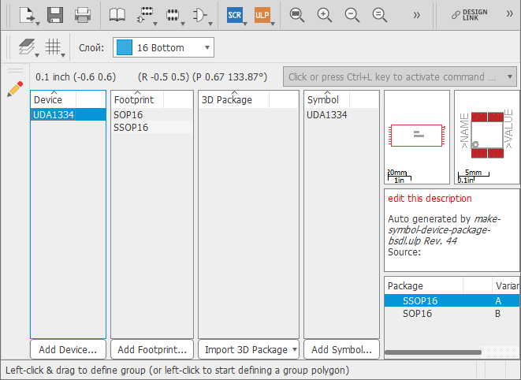Click the Variant column header

click(x=506, y=285)
